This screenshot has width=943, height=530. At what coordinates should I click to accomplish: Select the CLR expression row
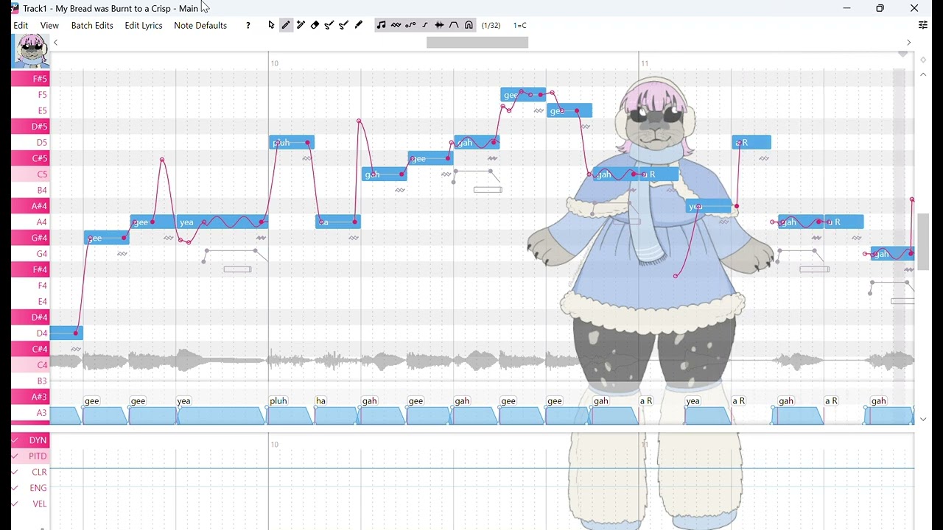click(x=30, y=473)
